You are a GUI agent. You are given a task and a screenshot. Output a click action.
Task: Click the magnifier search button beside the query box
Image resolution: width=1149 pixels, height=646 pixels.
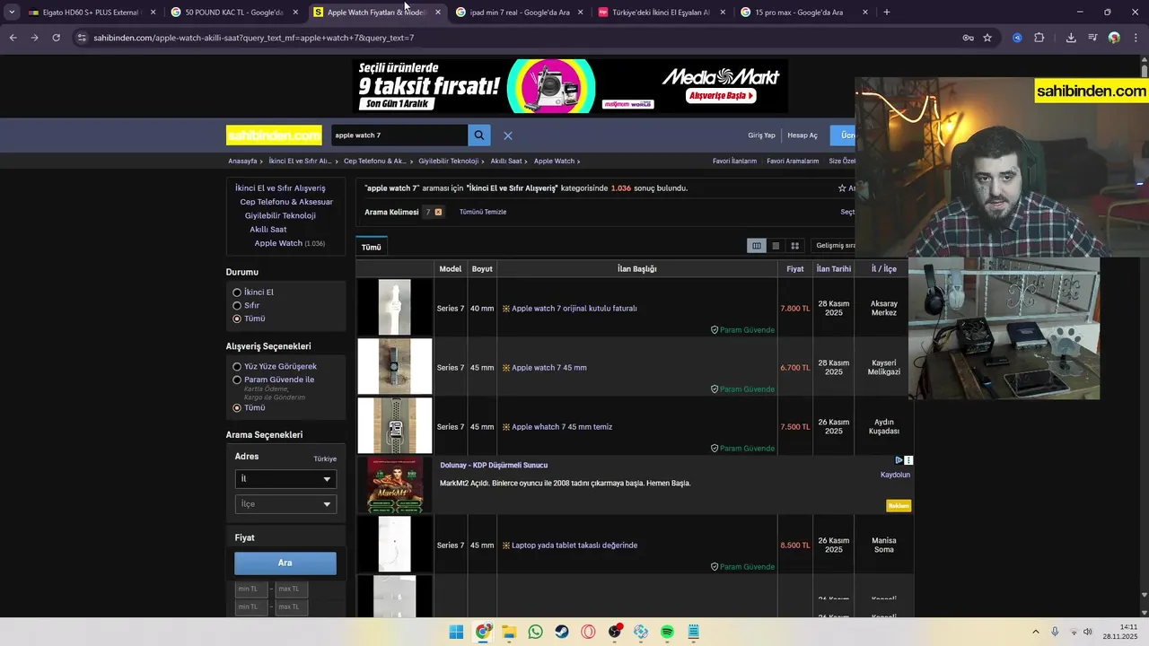coord(479,135)
